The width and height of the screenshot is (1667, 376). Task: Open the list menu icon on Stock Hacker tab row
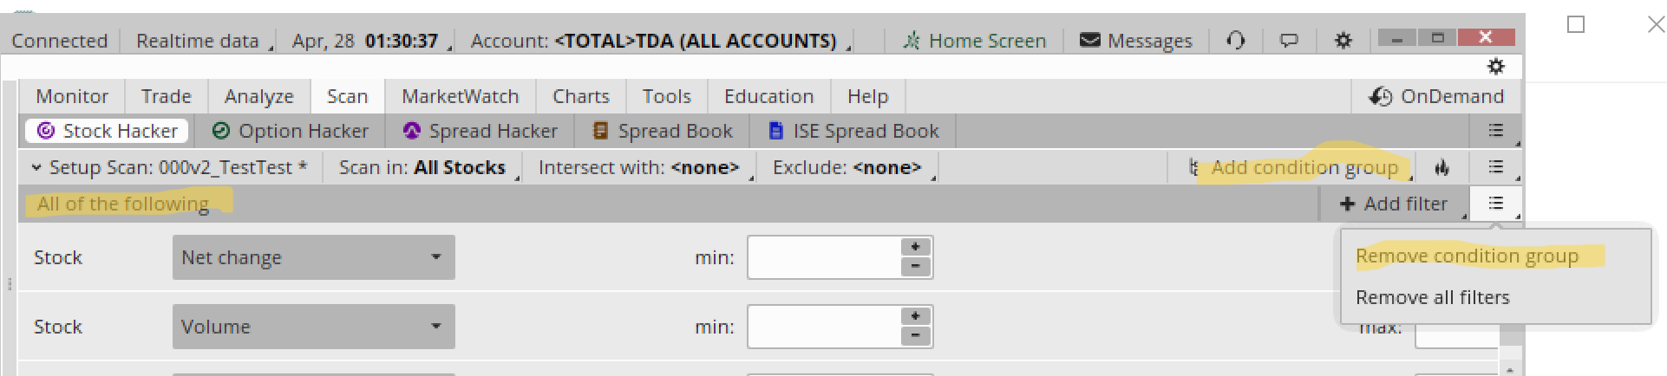(1496, 131)
